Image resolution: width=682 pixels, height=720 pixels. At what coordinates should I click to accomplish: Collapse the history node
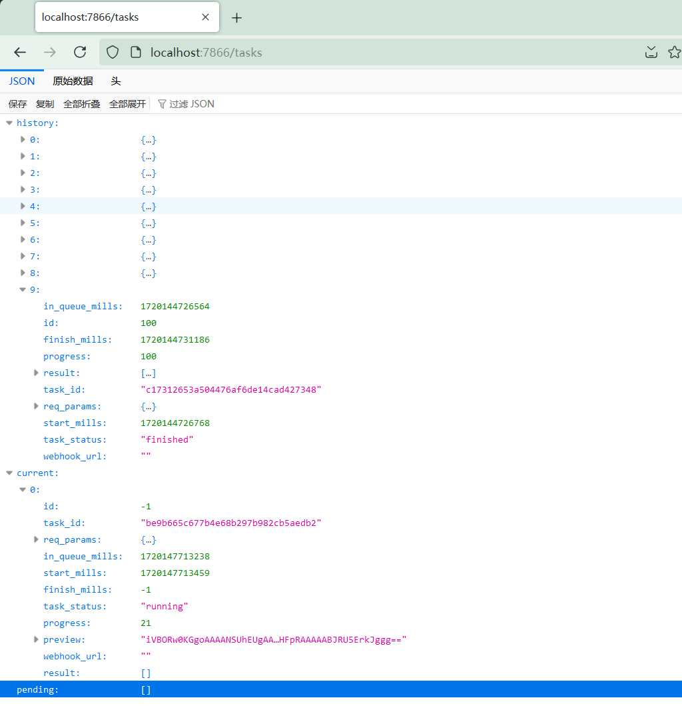point(9,123)
